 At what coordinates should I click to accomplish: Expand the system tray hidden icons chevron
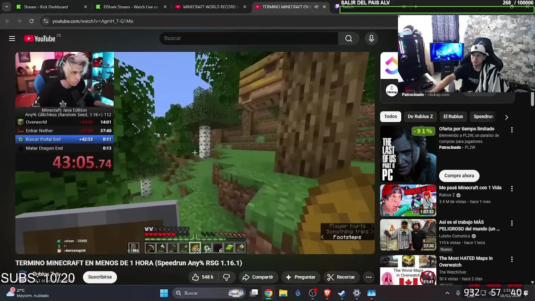point(447,293)
